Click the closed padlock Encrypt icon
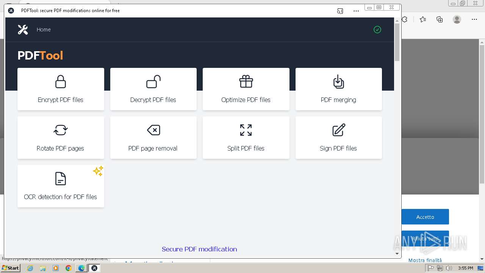 point(61,82)
